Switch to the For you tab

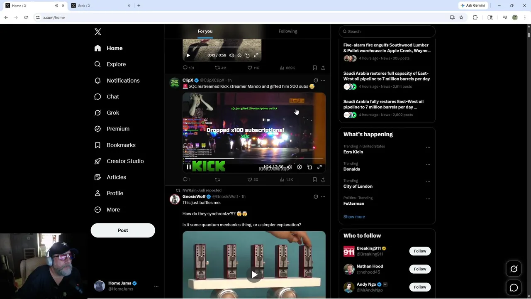205,31
